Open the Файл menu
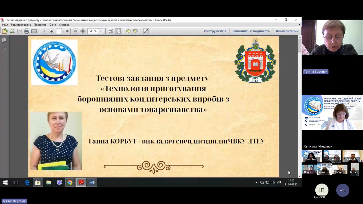 pyautogui.click(x=5, y=25)
